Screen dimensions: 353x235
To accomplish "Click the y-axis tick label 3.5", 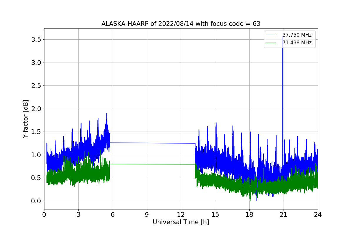I will (36, 40).
